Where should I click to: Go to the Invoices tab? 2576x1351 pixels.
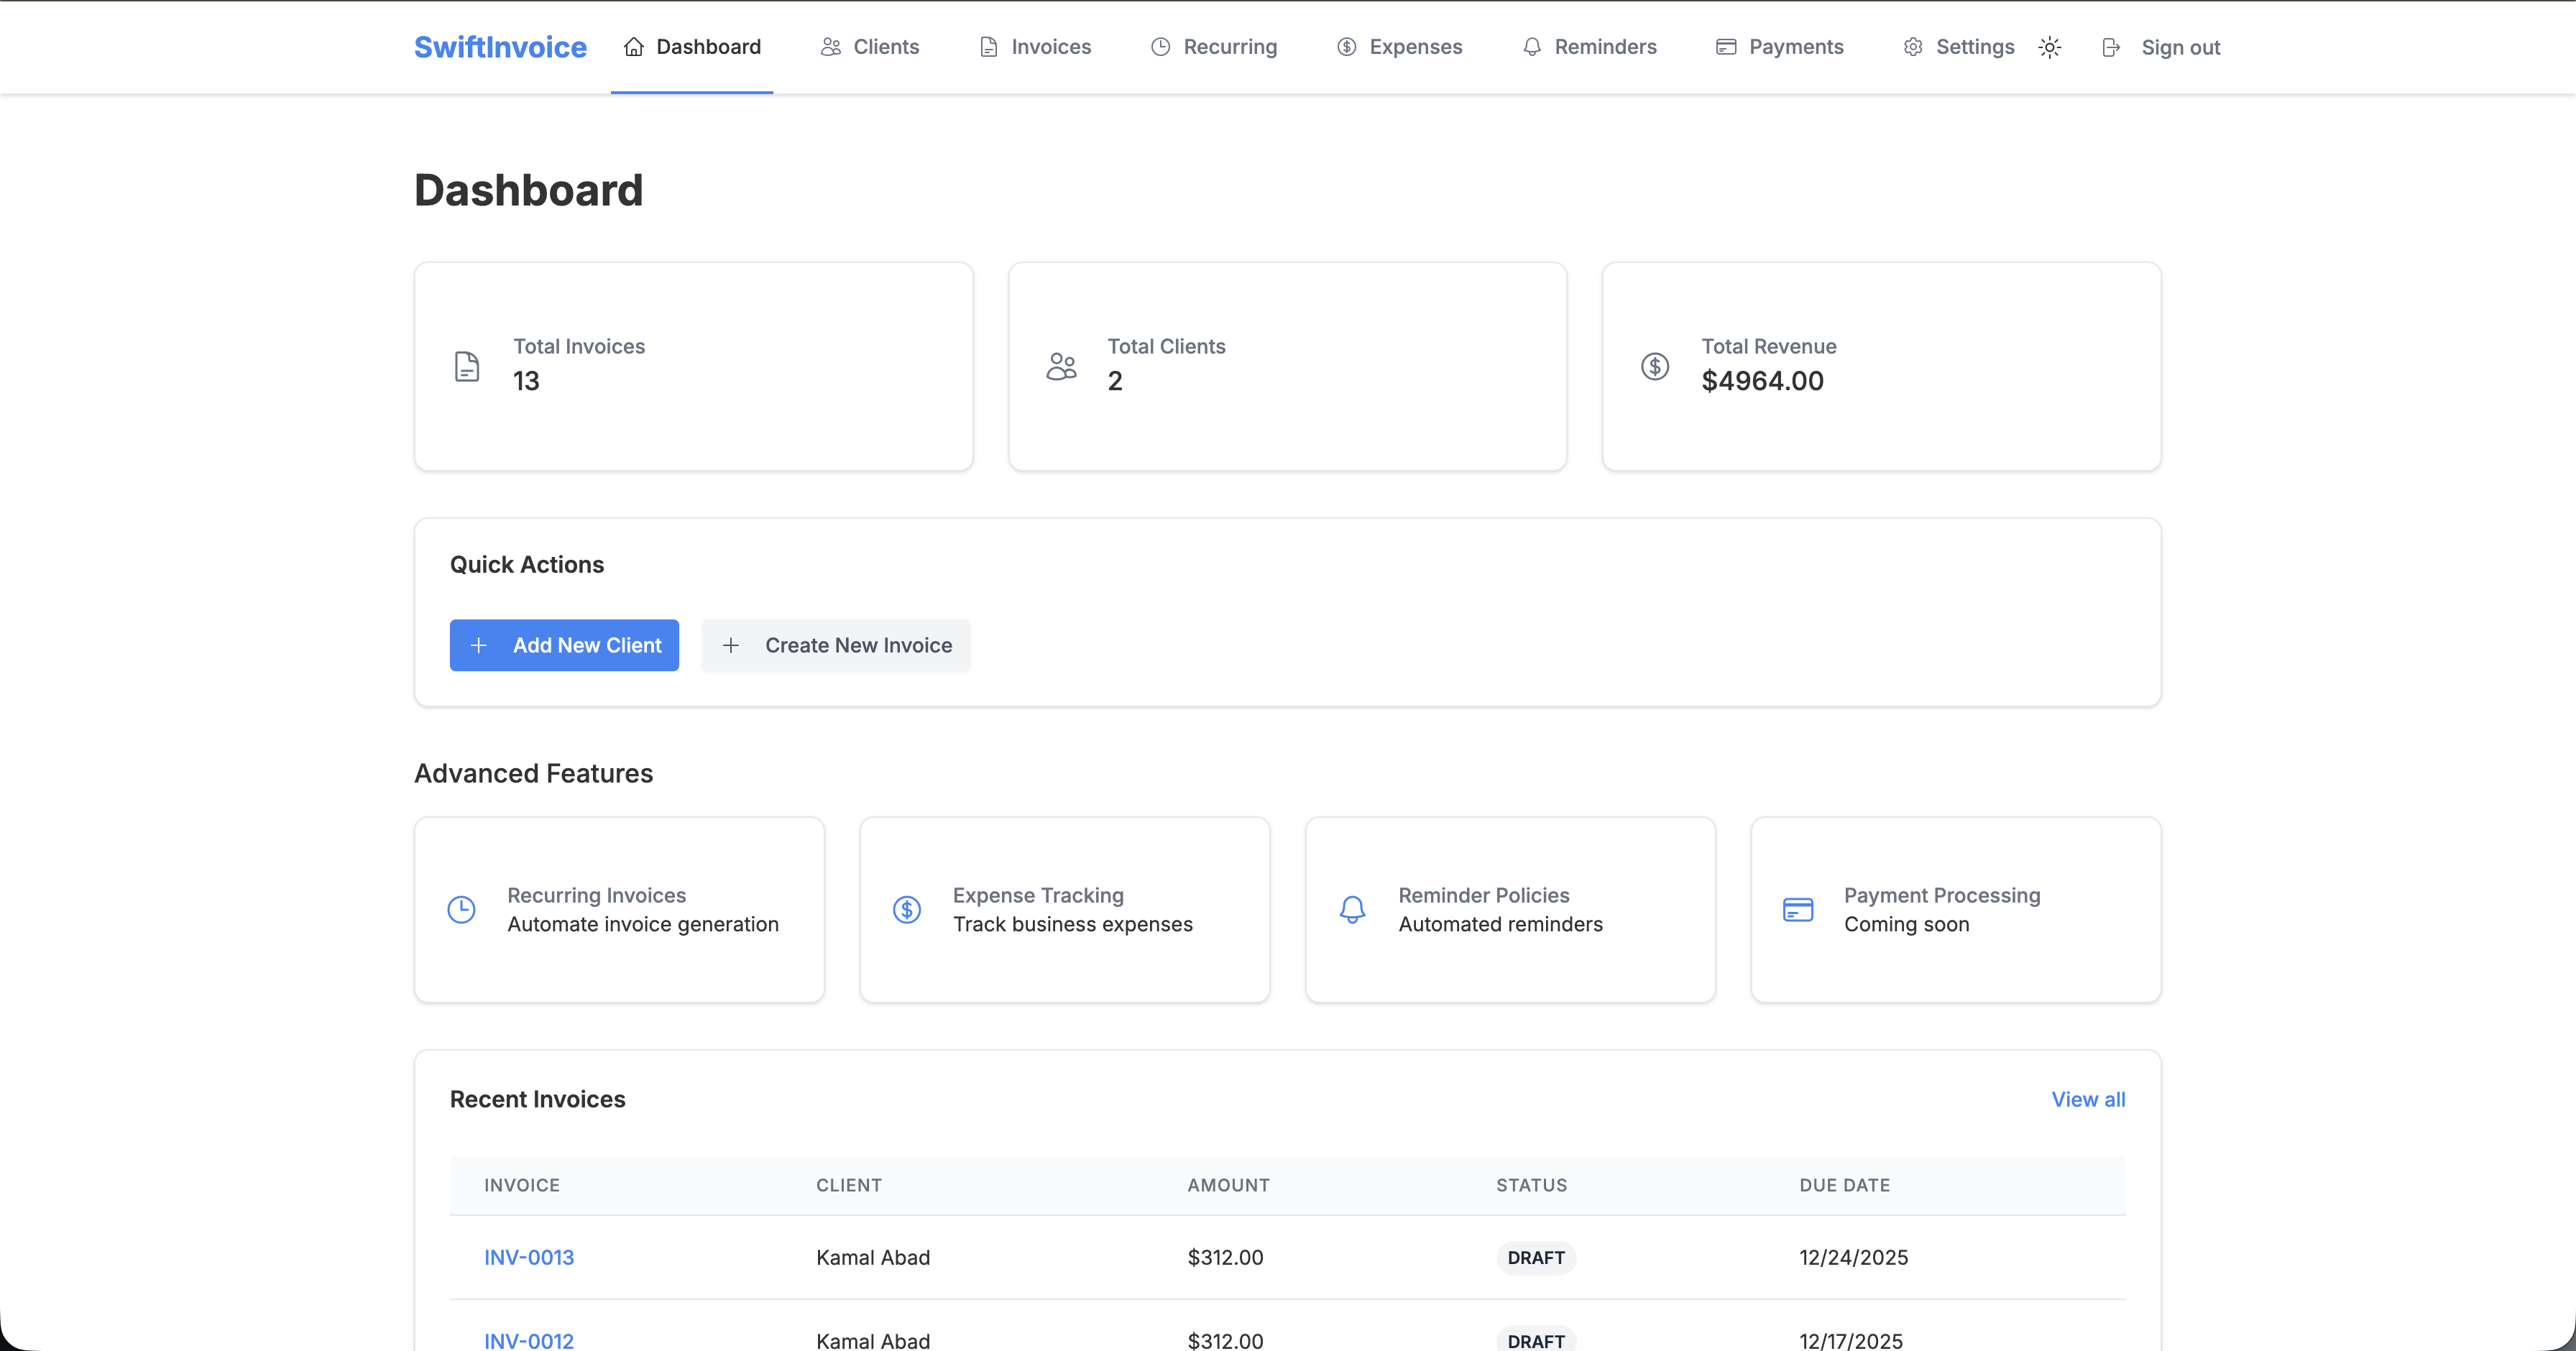(x=1034, y=47)
